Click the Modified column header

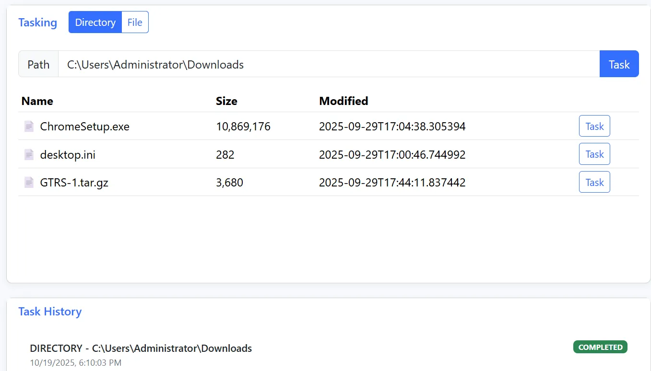(343, 101)
